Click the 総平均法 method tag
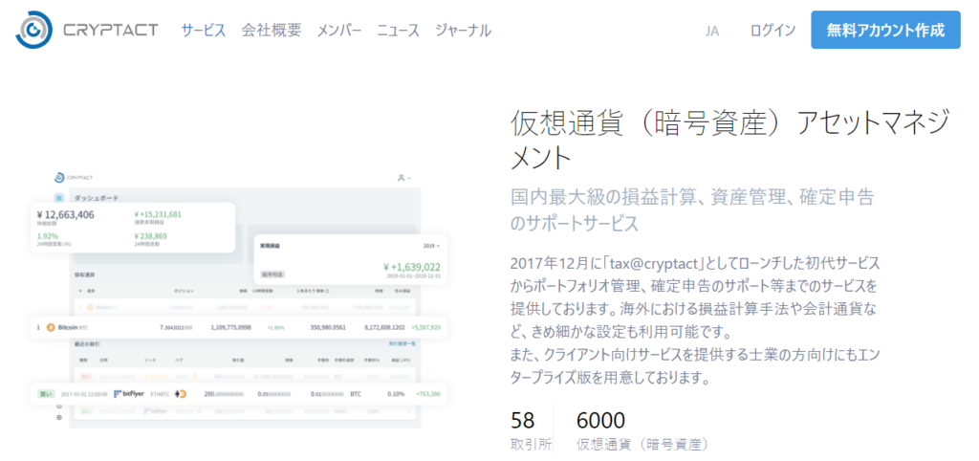This screenshot has width=979, height=461. pyautogui.click(x=272, y=274)
